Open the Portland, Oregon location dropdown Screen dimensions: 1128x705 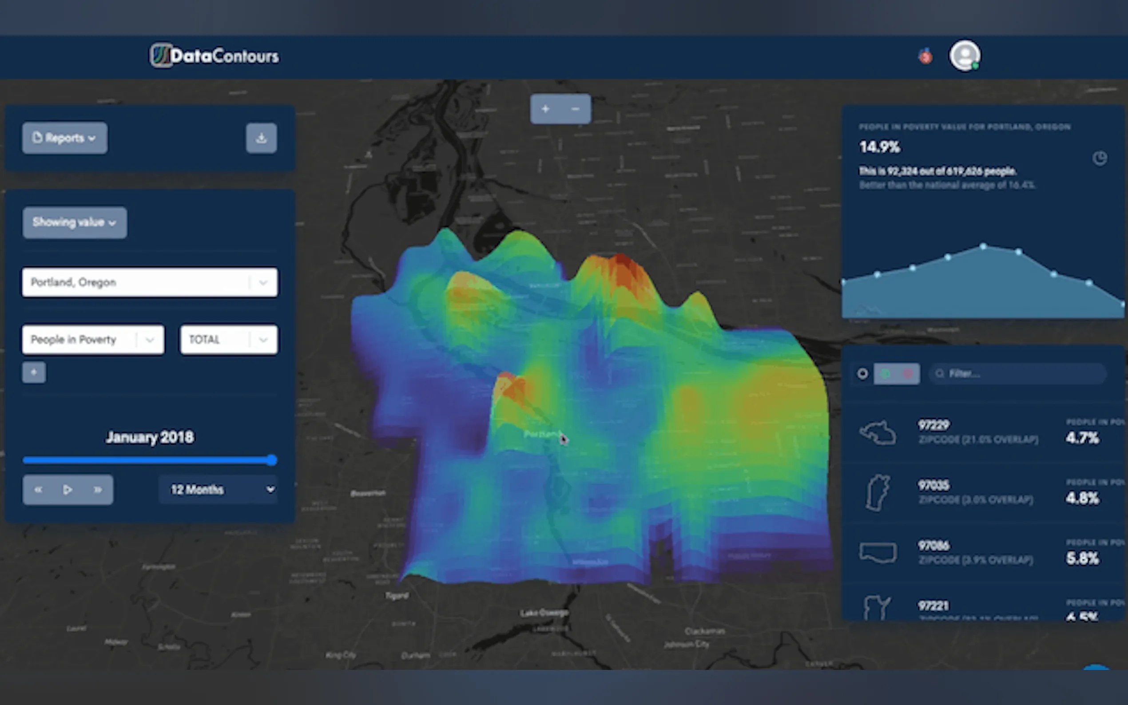[x=149, y=282]
